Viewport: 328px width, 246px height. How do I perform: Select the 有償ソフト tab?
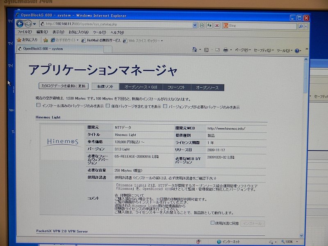coord(105,87)
